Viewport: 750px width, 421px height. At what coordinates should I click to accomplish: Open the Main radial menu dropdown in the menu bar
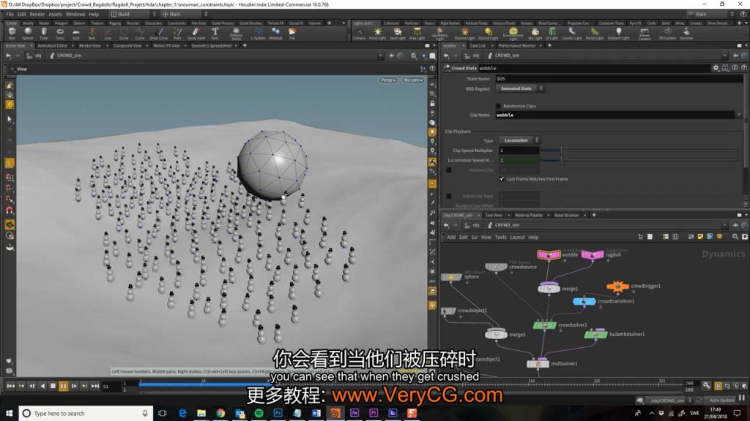pyautogui.click(x=184, y=15)
